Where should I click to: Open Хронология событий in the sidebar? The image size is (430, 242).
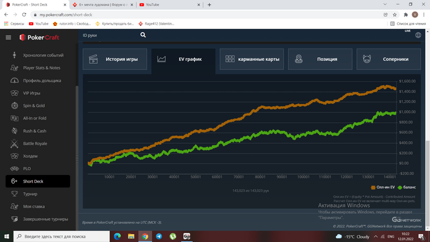click(43, 55)
